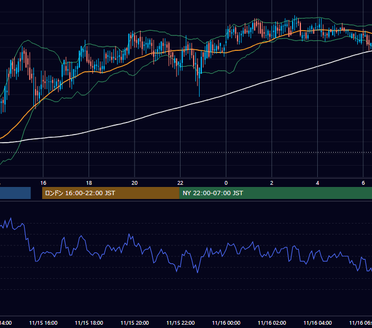Click the 11/15 18:00 date label
Viewport: 372px width, 328px height.
click(89, 323)
